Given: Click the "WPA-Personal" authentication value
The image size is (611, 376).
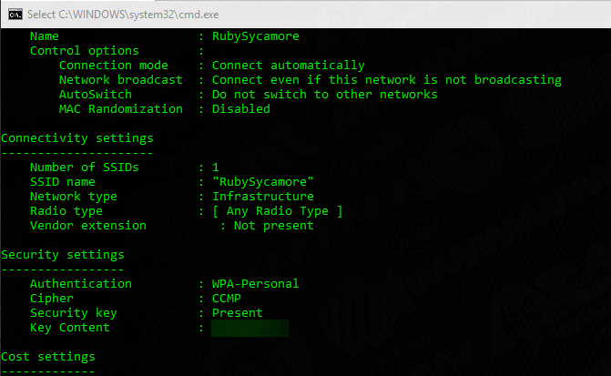Looking at the screenshot, I should click(255, 284).
